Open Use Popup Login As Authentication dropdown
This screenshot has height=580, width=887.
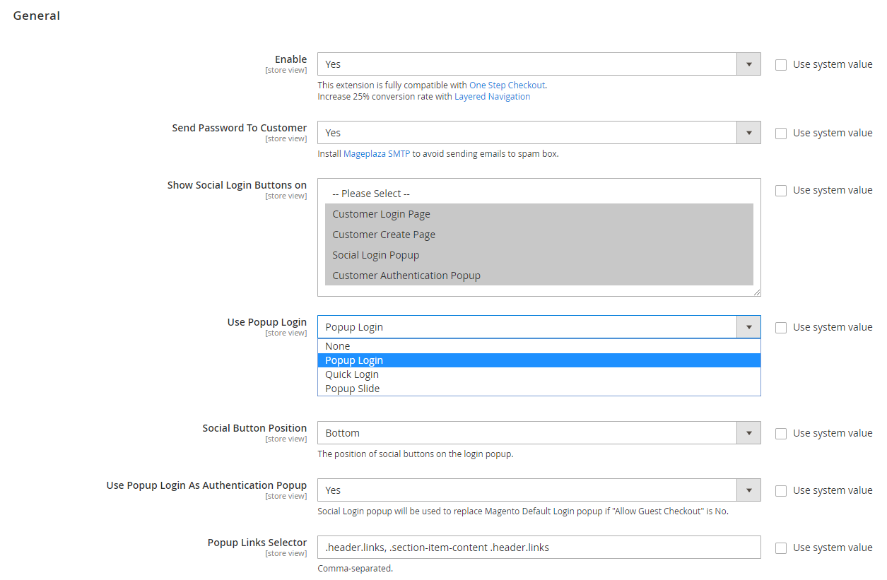point(539,490)
